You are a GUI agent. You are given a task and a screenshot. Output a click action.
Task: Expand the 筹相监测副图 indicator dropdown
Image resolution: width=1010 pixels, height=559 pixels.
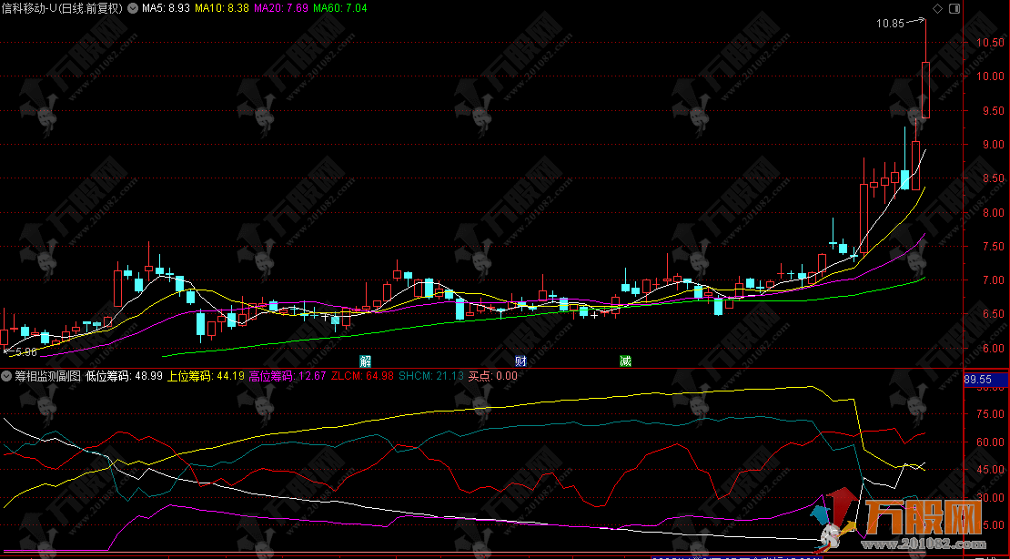(7, 375)
